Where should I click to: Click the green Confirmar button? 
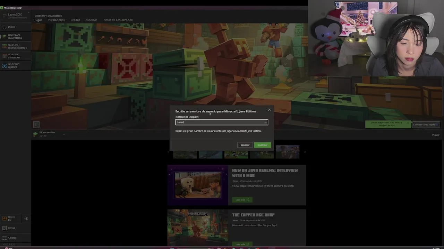click(262, 145)
